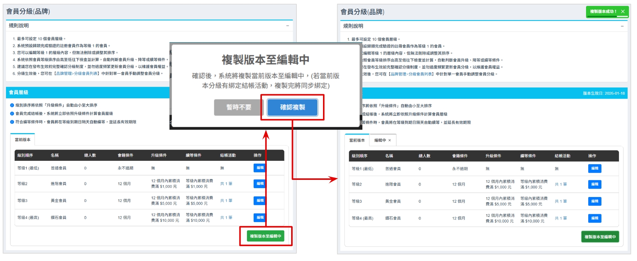Collapse 規則說明 section in right panel
Screen dimensions: 637x261
pyautogui.click(x=622, y=26)
